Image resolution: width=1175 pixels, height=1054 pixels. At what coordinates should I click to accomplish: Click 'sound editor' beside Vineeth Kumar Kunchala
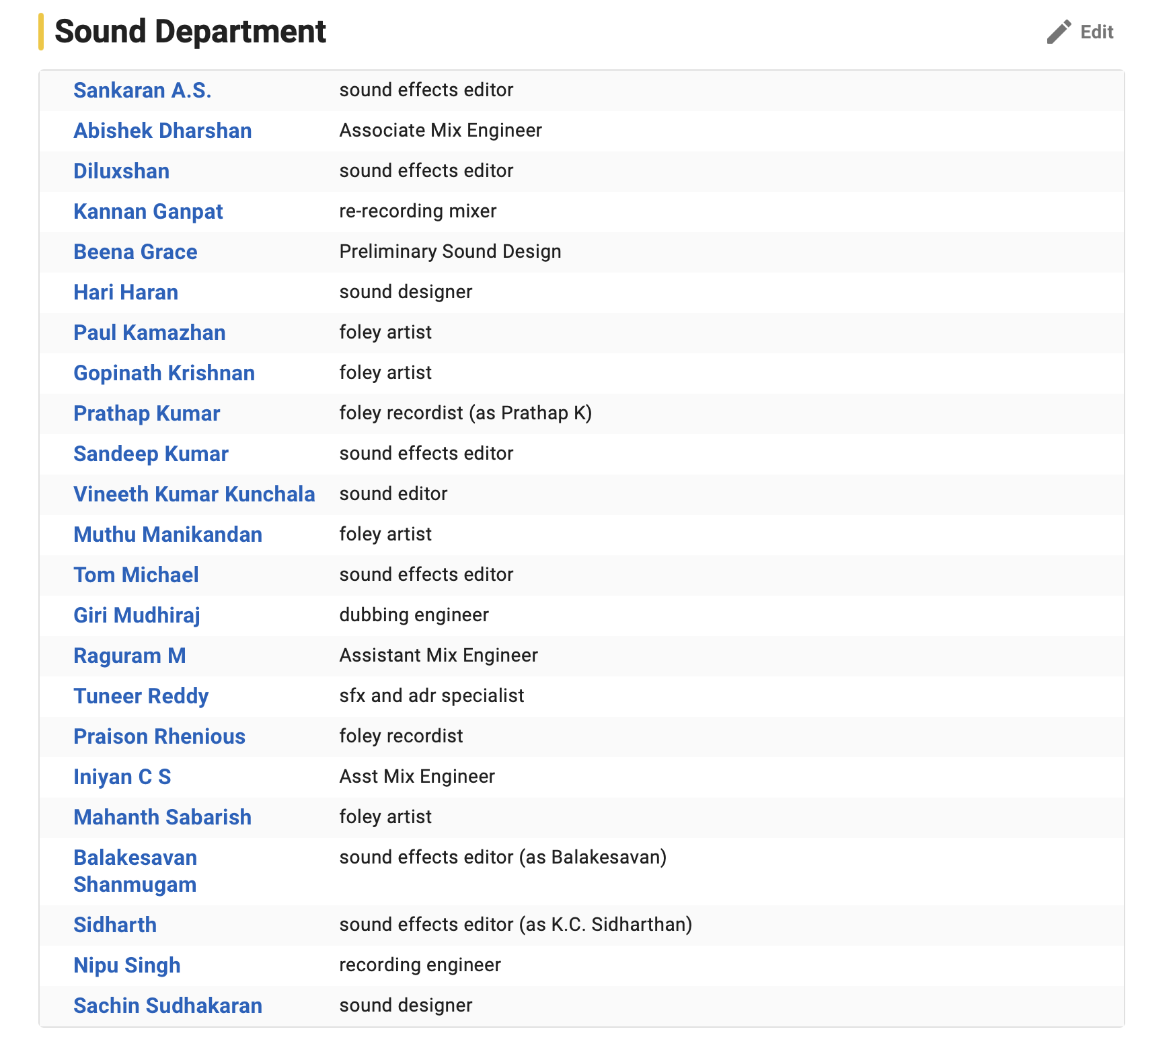393,494
